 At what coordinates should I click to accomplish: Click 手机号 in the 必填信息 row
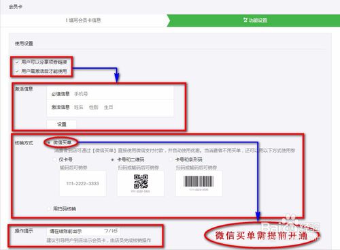point(81,94)
